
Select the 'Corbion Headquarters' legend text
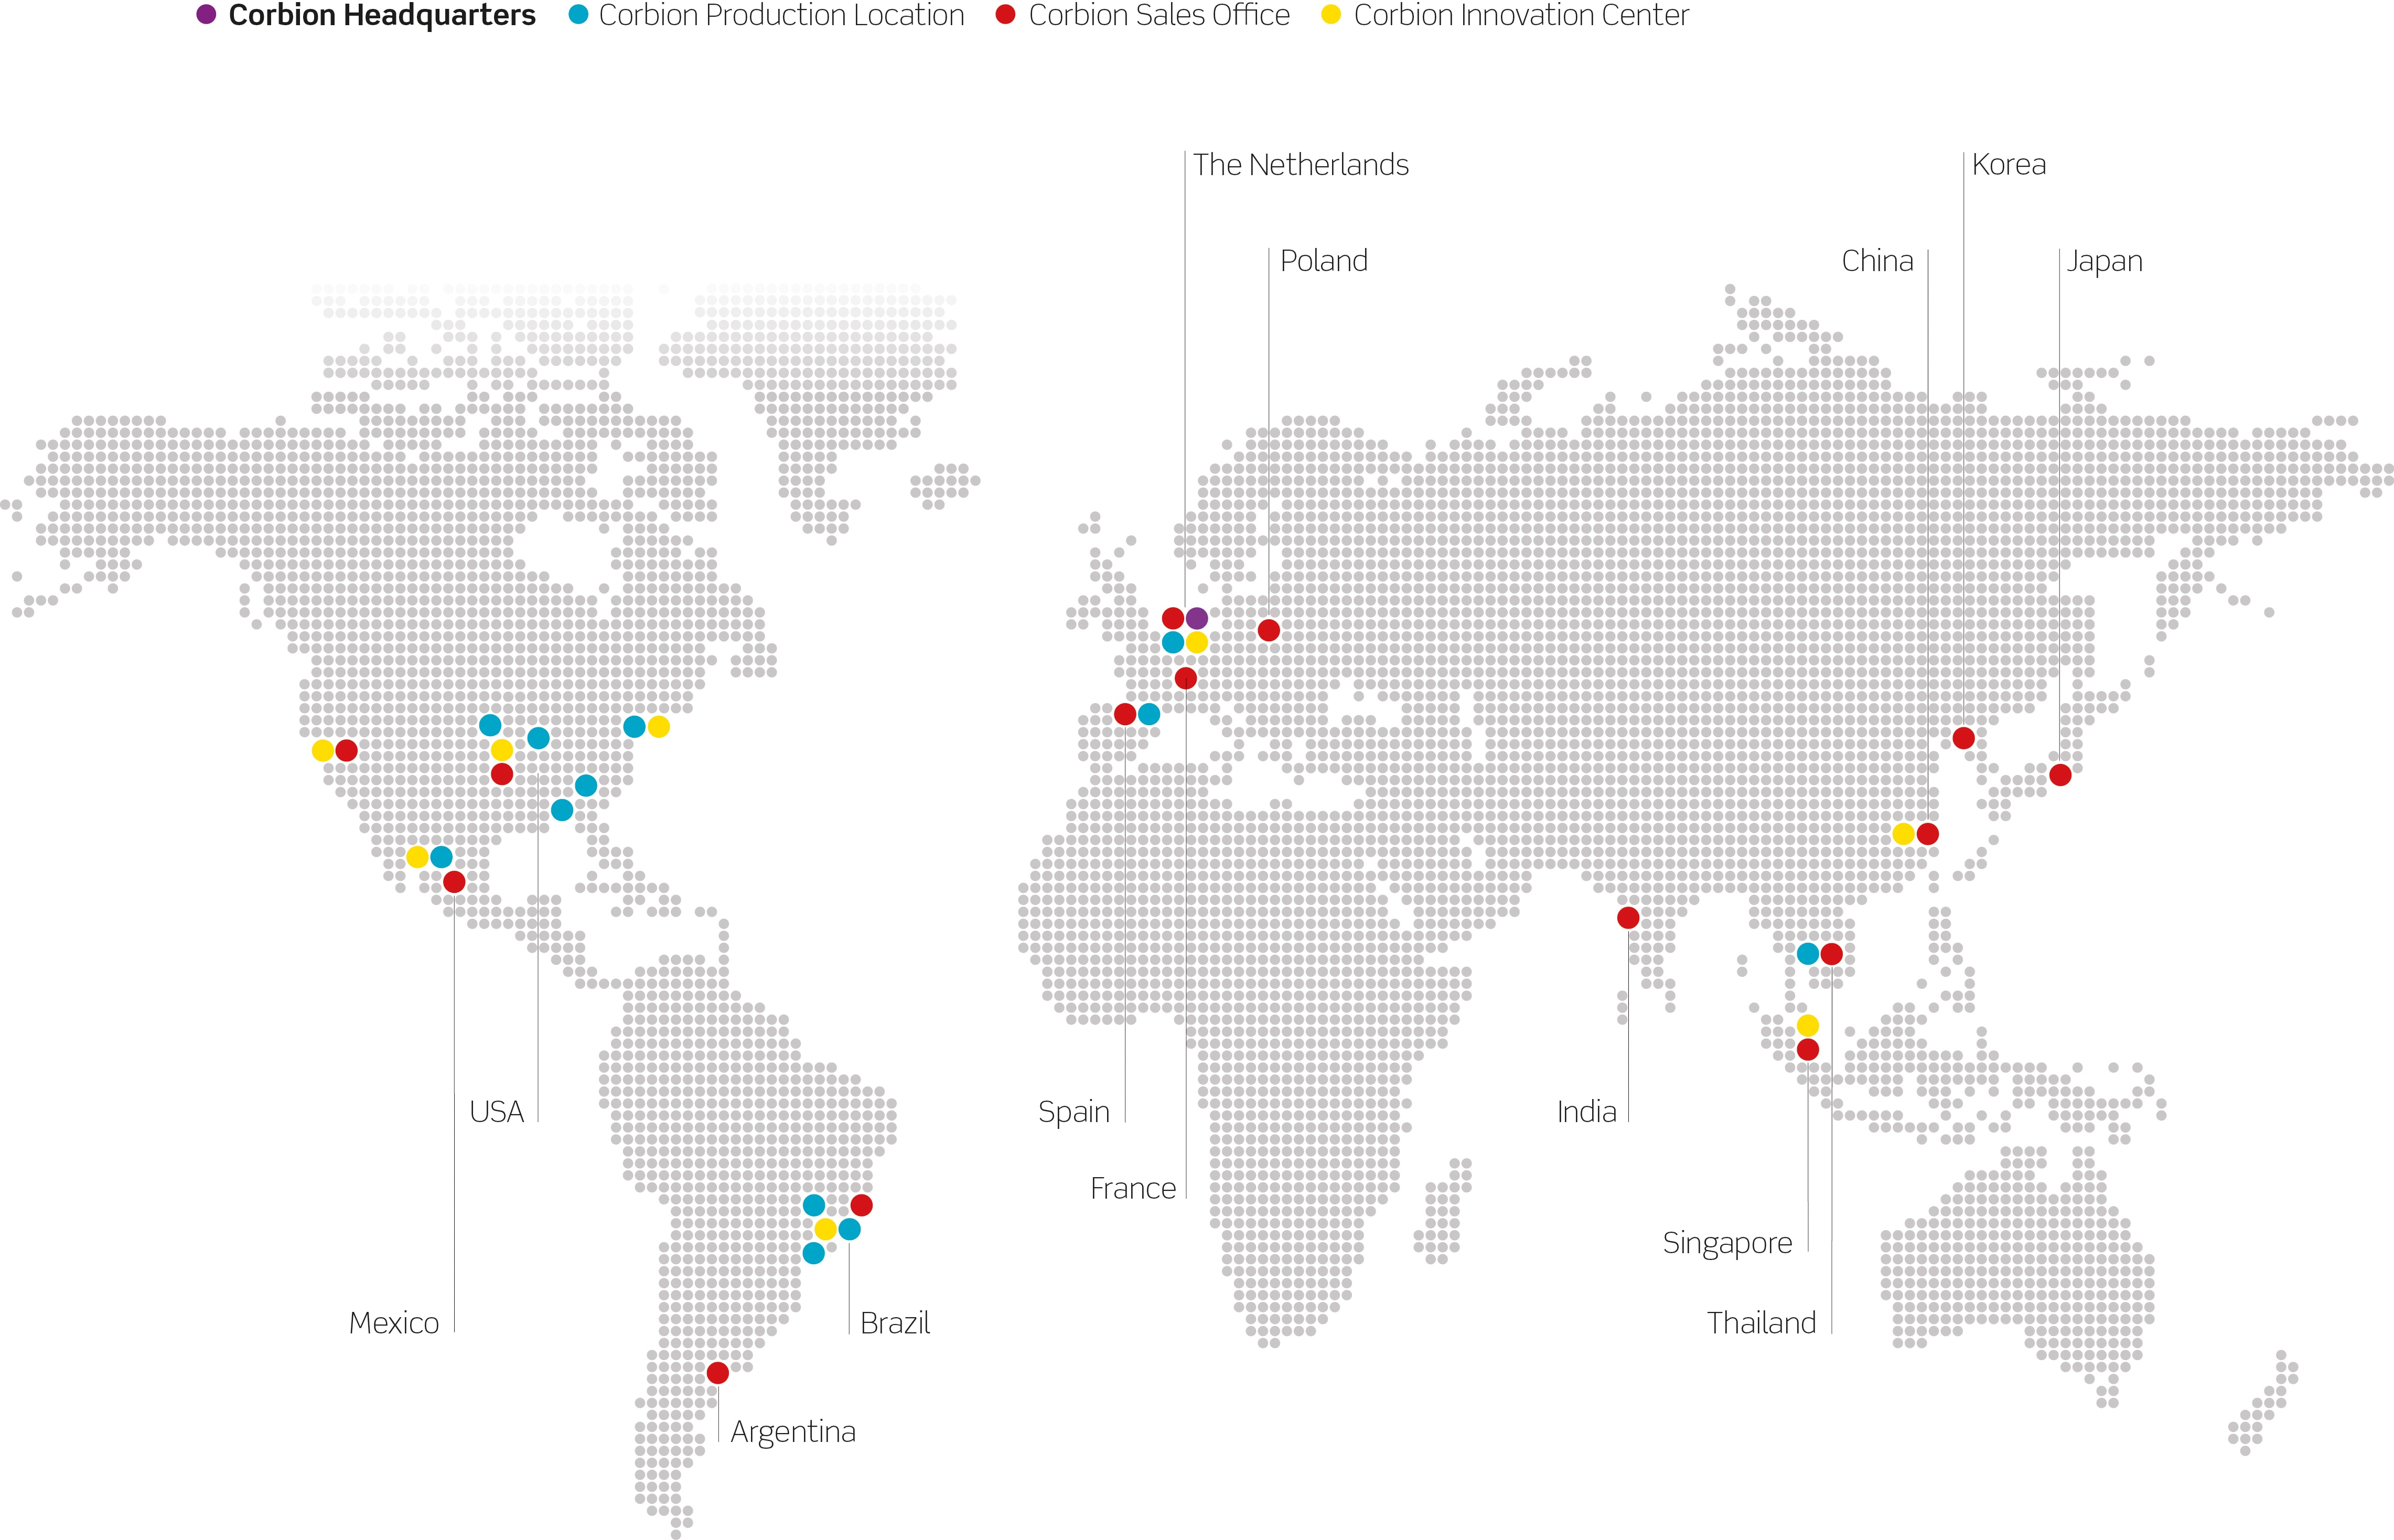pos(382,15)
